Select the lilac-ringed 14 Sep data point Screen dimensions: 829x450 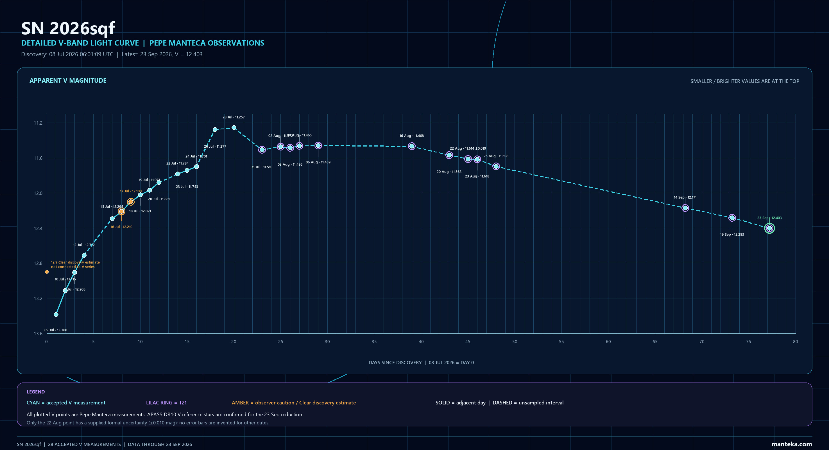click(x=685, y=208)
